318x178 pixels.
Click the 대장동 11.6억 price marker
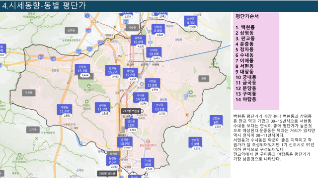point(64,109)
